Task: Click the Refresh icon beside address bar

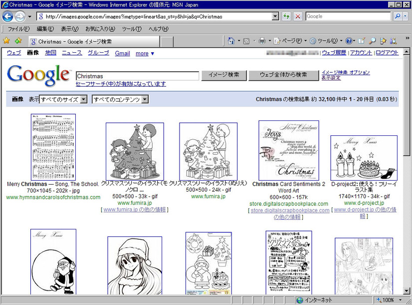Action: pos(286,16)
